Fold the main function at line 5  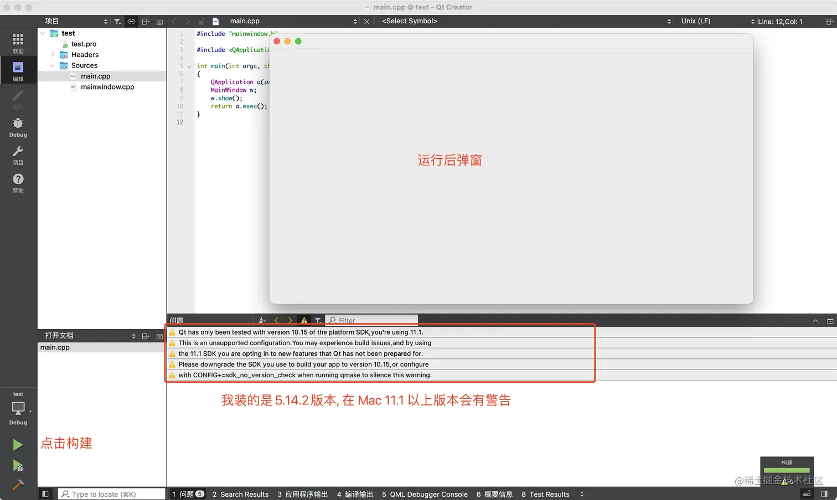pyautogui.click(x=189, y=66)
